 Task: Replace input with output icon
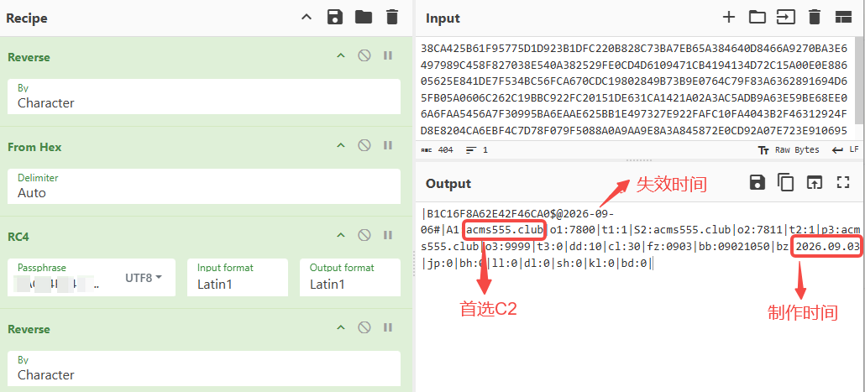815,182
